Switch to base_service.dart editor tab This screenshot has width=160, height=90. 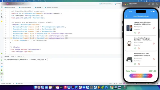click(x=10, y=7)
